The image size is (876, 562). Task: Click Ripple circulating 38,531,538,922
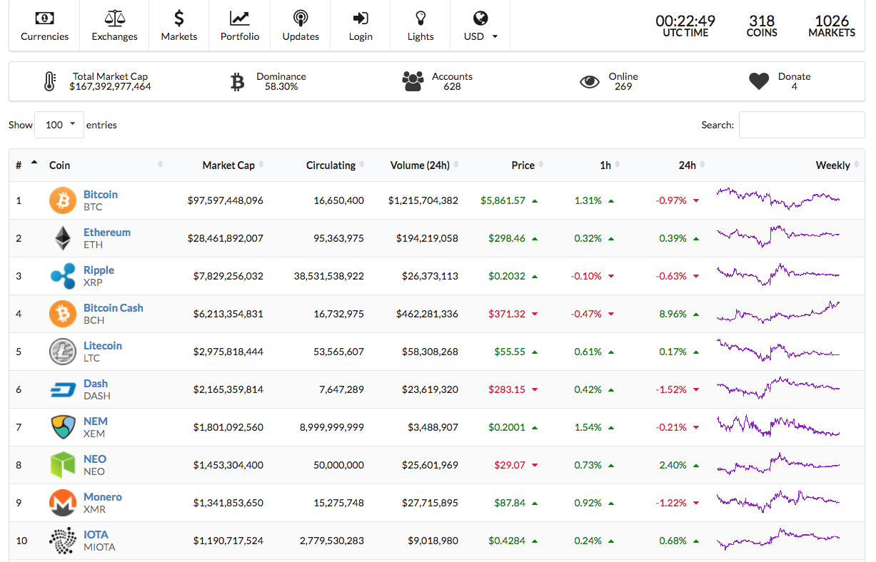(329, 276)
